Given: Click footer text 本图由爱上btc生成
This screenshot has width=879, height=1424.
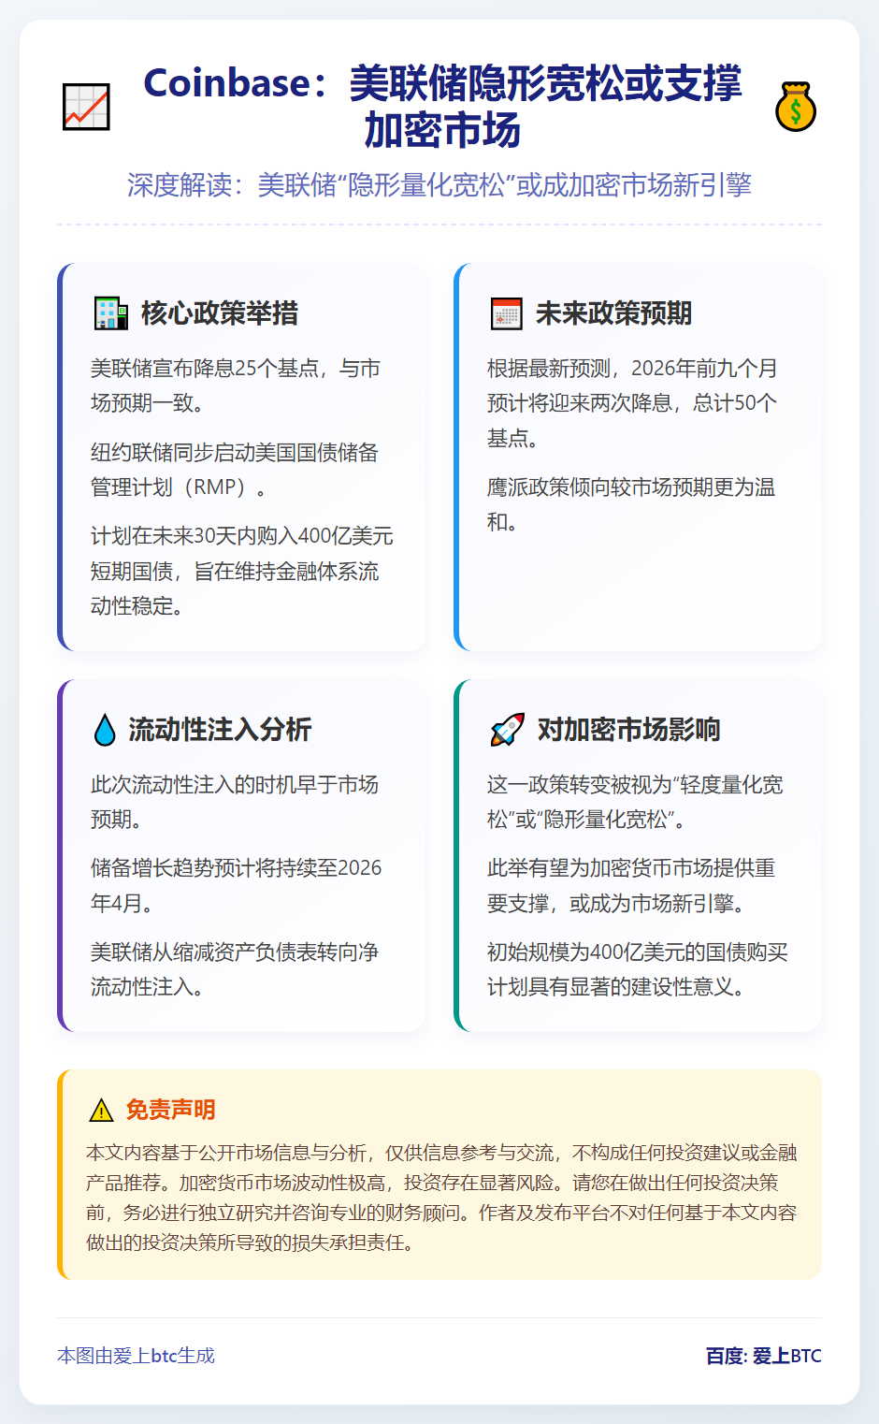Looking at the screenshot, I should 137,1356.
